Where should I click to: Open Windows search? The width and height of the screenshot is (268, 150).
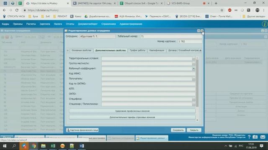[14, 146]
